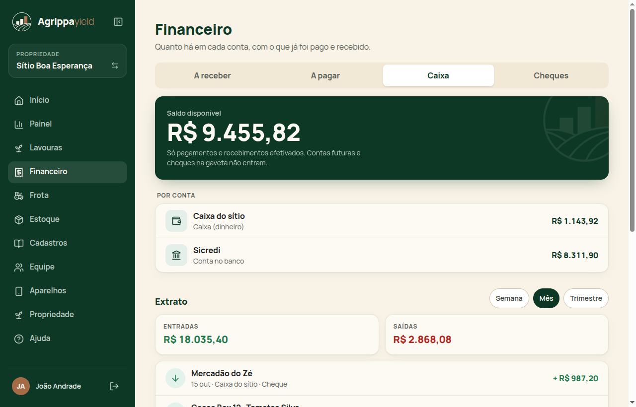Click the Agrippa yield logo icon
This screenshot has height=407, width=636.
tap(21, 22)
